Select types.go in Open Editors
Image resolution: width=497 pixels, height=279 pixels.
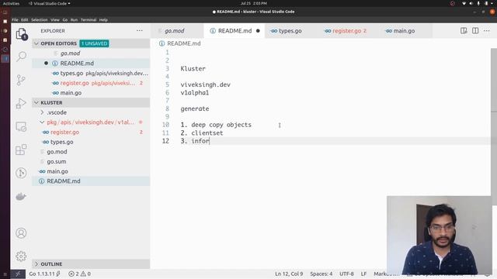91,73
